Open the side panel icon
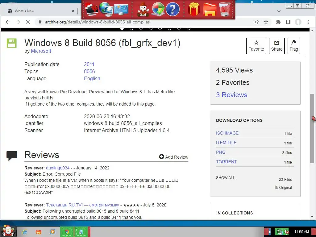This screenshot has height=237, width=316. [288, 22]
